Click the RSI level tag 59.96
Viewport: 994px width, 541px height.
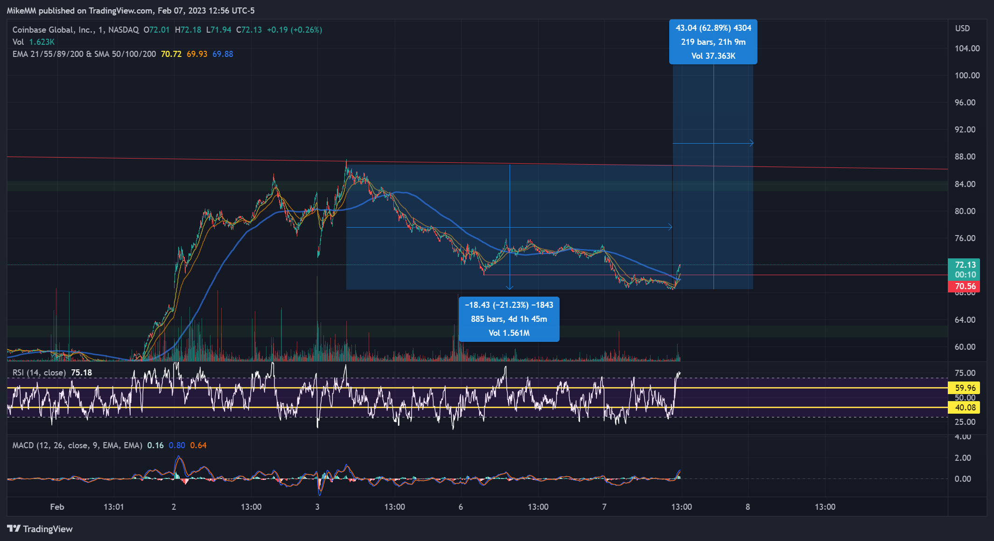tap(964, 388)
